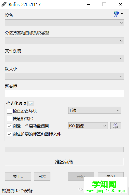
Task: Enable 快速格式化 checkbox
Action: click(10, 118)
